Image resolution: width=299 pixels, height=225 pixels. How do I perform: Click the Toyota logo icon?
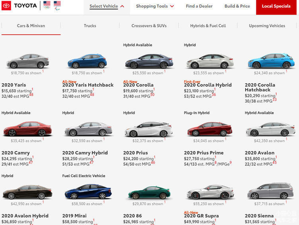(x=6, y=6)
